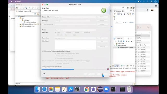Select main(String[]) : void in Outline

[x=125, y=48]
